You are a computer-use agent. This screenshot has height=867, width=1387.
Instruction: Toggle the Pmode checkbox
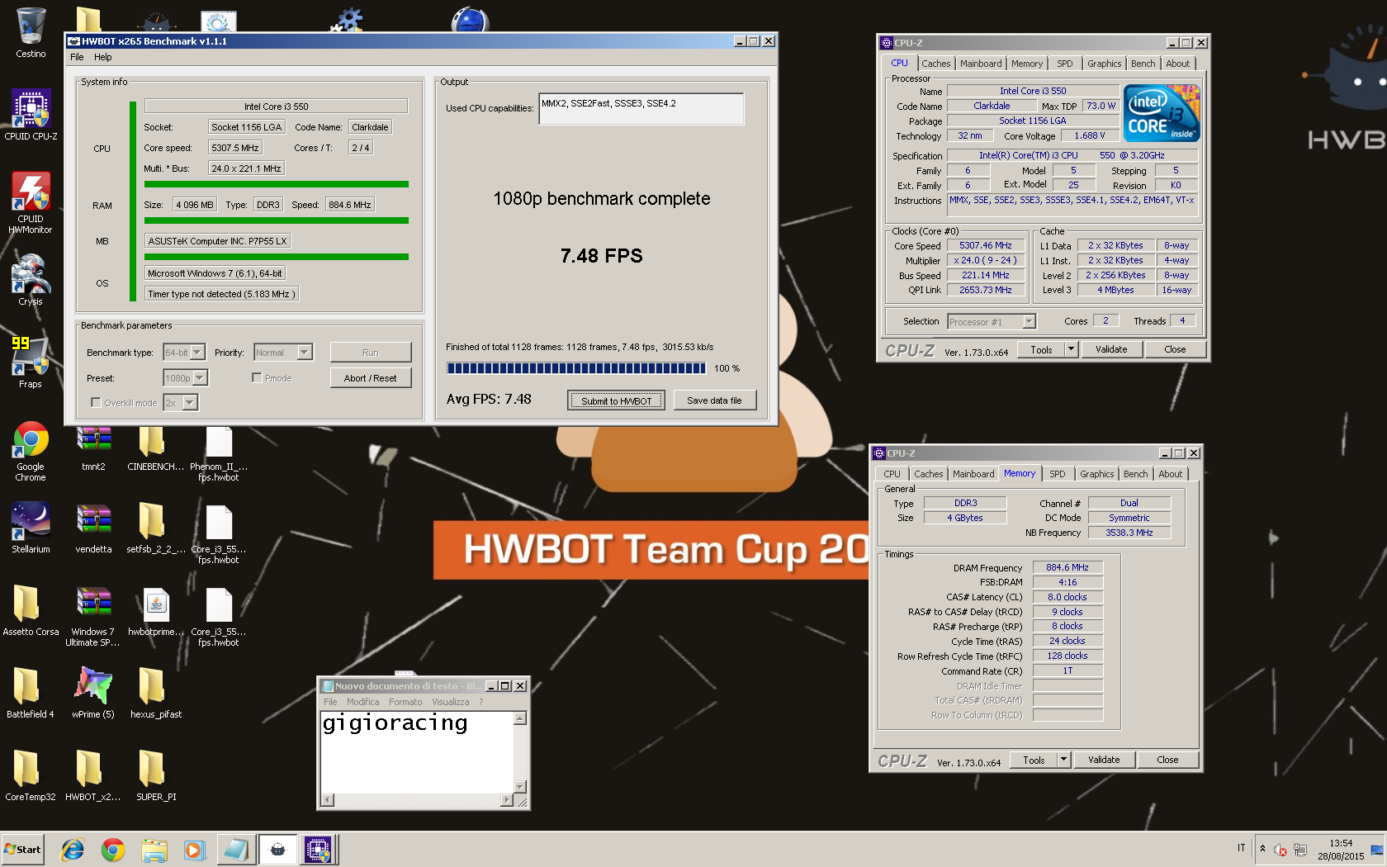(257, 377)
